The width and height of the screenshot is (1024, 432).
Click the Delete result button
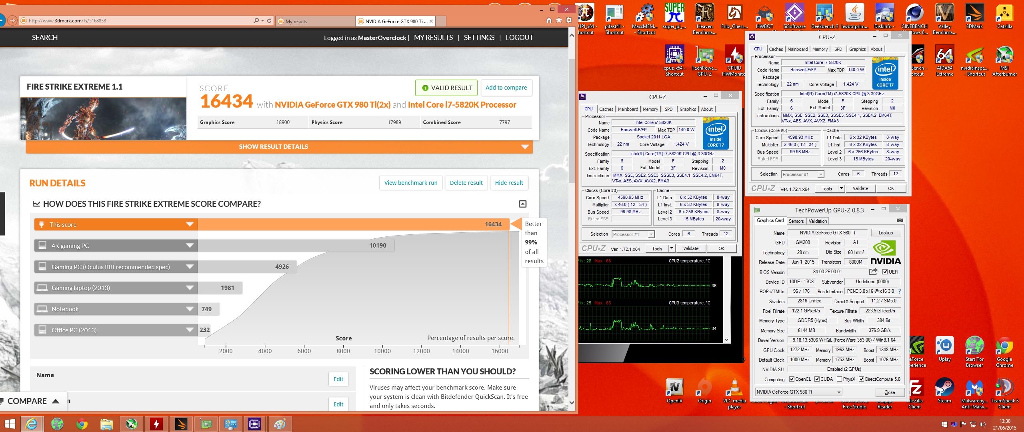click(x=466, y=183)
